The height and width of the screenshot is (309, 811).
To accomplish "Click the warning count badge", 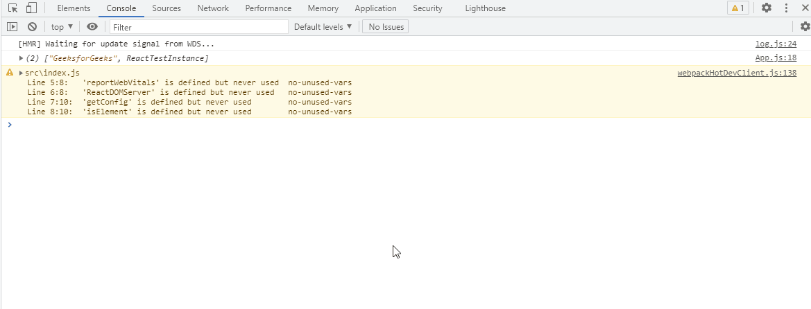I will pyautogui.click(x=737, y=8).
